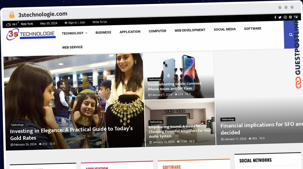Click the January 11, 2024 post date
The width and height of the screenshot is (303, 169).
(235, 139)
